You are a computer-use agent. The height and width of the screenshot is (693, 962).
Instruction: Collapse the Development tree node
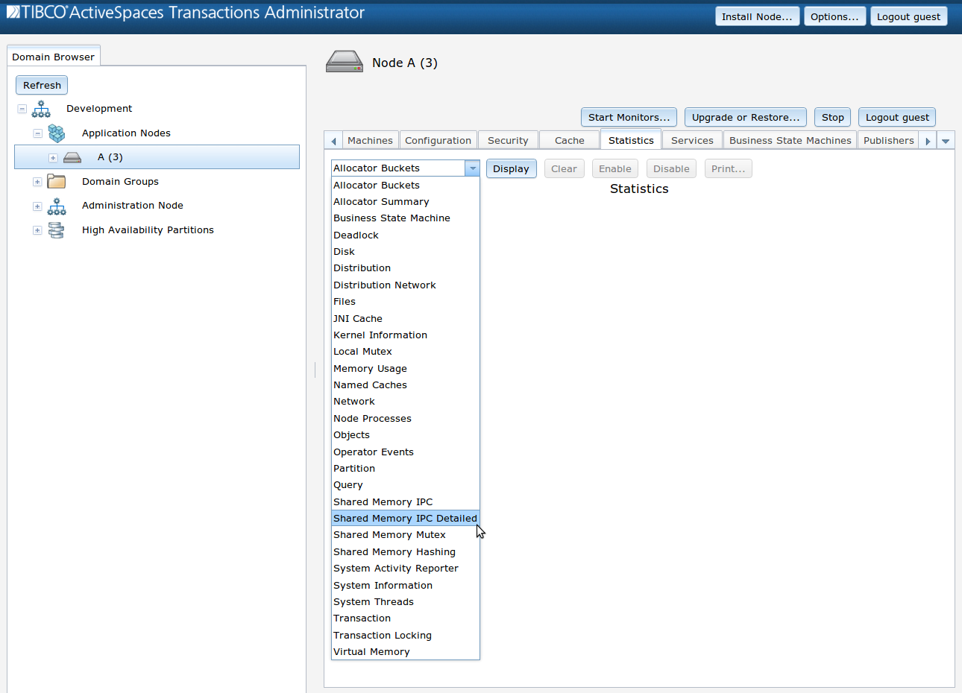pyautogui.click(x=22, y=108)
